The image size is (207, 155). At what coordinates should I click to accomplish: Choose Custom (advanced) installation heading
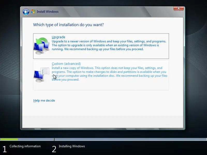pos(66,64)
